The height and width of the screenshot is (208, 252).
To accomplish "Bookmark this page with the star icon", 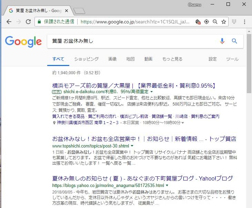I will coord(224,22).
